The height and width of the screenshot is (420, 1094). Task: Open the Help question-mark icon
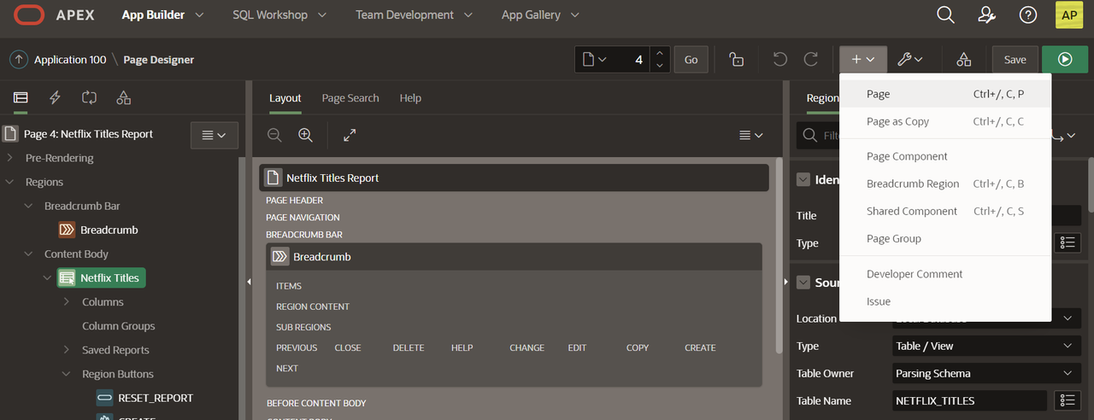(1028, 15)
